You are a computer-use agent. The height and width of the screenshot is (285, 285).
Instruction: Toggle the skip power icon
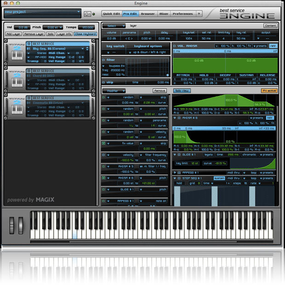pos(103,82)
